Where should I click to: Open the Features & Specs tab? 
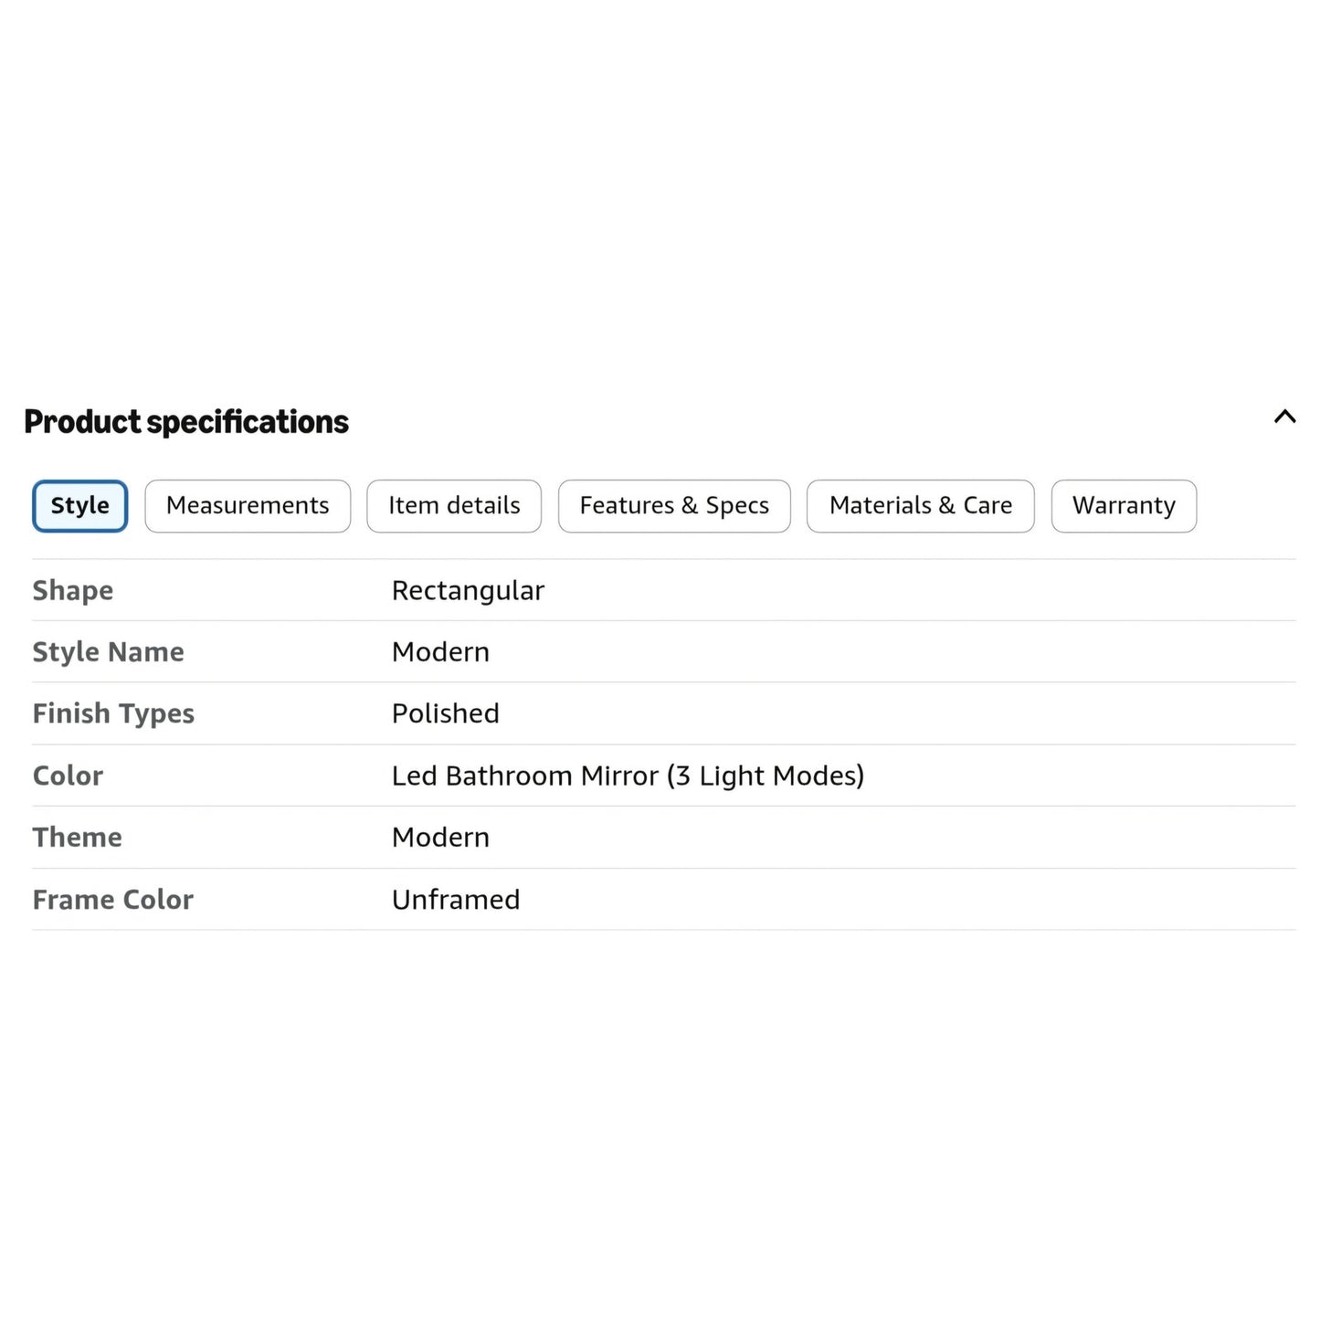pos(674,506)
